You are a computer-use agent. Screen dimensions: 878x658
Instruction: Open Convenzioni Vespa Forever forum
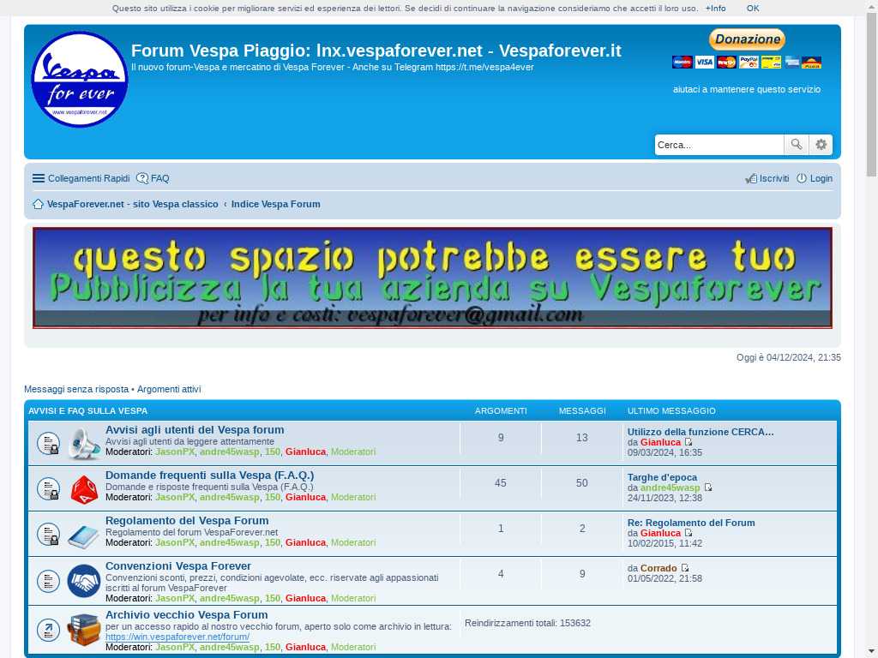(x=178, y=565)
